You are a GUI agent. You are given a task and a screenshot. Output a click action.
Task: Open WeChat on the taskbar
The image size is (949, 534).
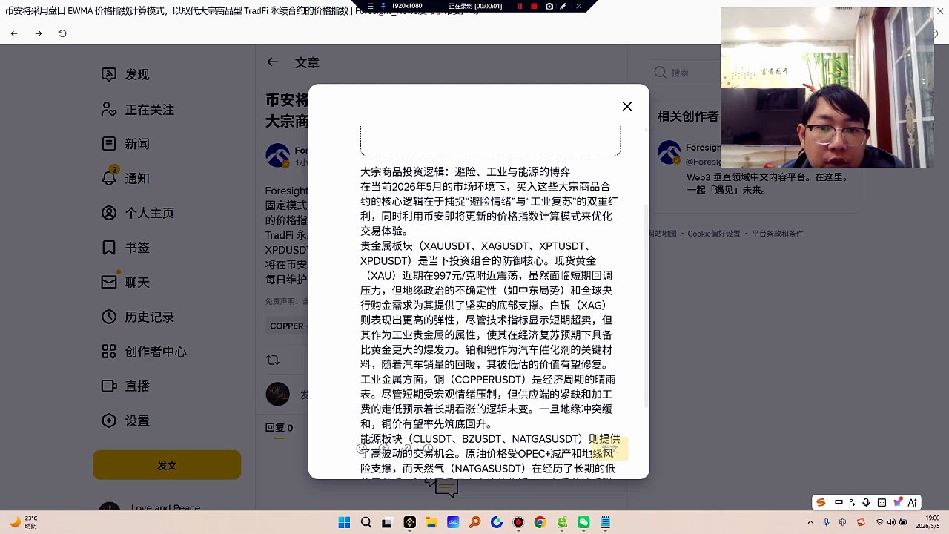(x=583, y=522)
